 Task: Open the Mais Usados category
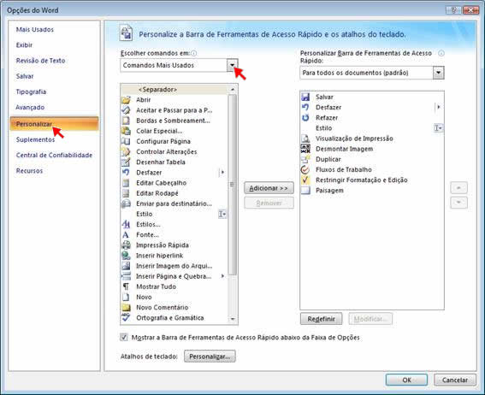click(x=35, y=30)
